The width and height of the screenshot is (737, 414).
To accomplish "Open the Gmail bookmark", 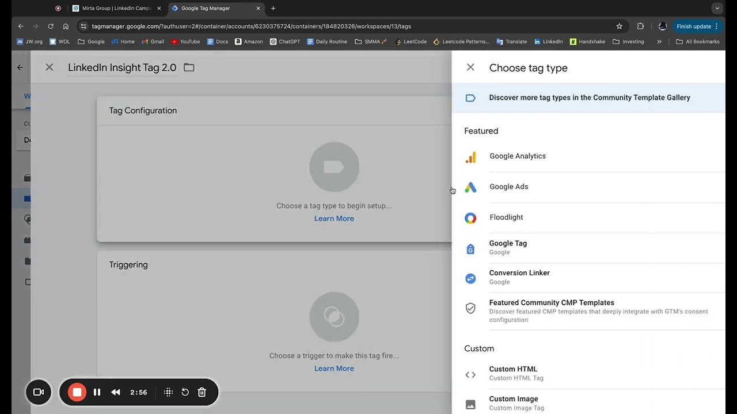I will (x=153, y=42).
